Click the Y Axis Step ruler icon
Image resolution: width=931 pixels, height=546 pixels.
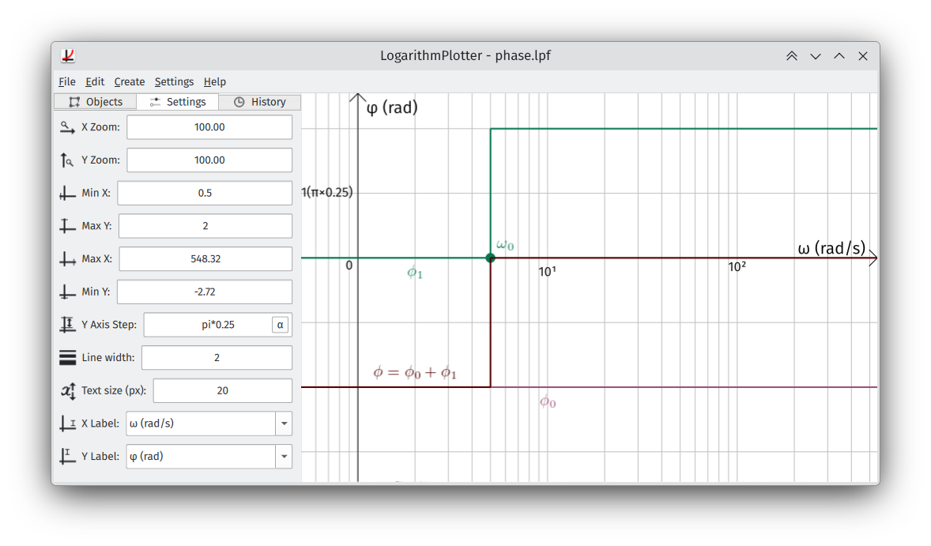pos(67,324)
